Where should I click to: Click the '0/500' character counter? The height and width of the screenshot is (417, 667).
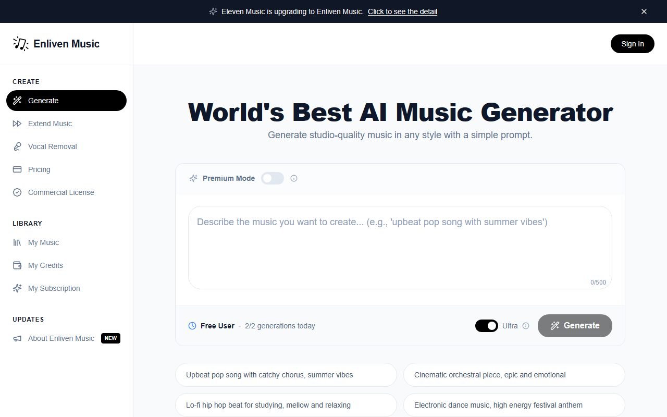(x=598, y=283)
